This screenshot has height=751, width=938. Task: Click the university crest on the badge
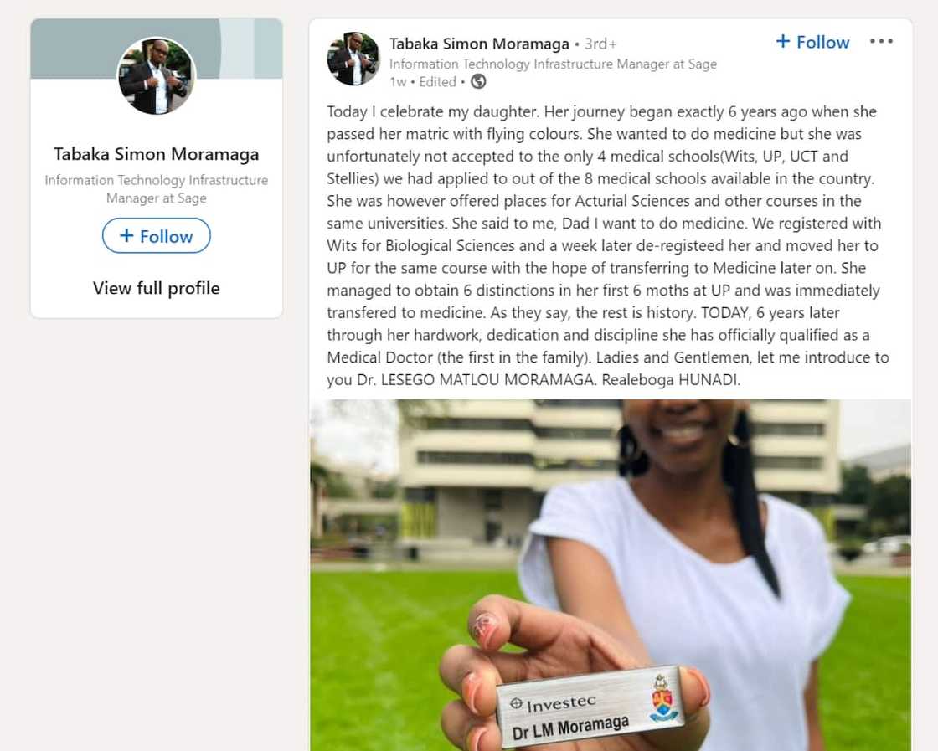pyautogui.click(x=662, y=697)
